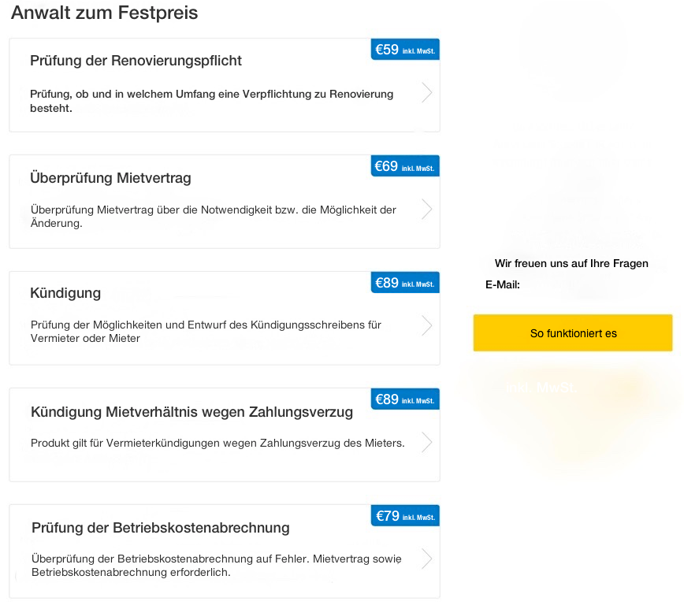684x609 pixels.
Task: Click the €79 inkl. MwSt. price badge
Action: click(x=405, y=516)
